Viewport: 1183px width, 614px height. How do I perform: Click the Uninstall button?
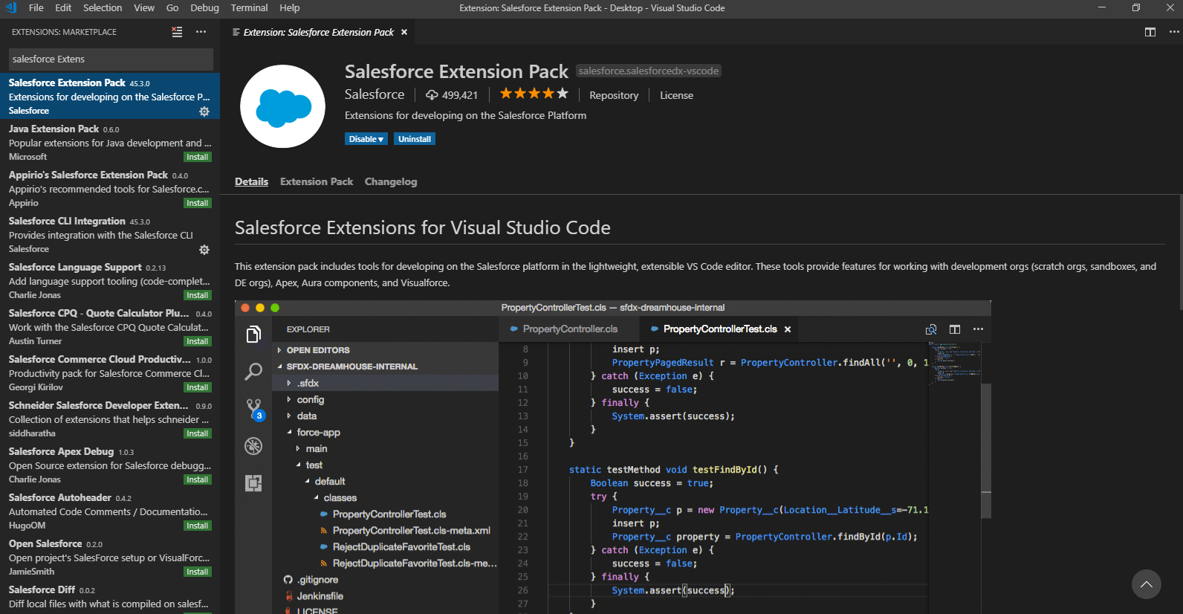[x=414, y=139]
